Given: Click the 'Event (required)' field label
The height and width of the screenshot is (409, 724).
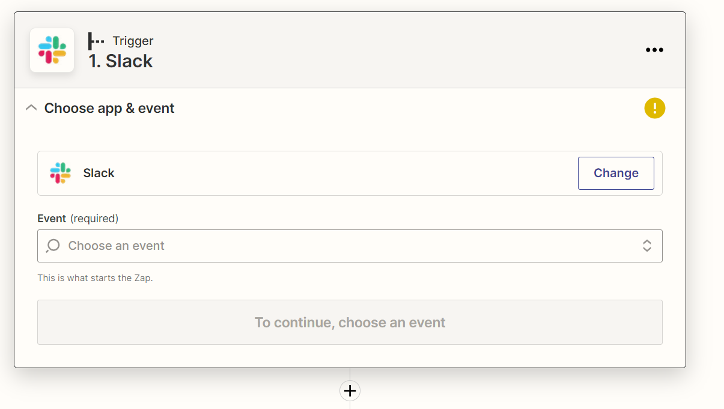Looking at the screenshot, I should click(52, 219).
